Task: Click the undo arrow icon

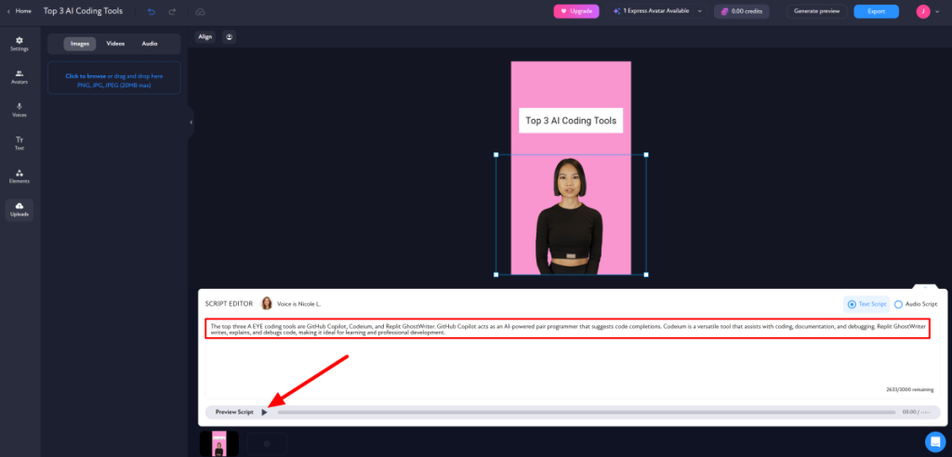Action: (x=152, y=11)
